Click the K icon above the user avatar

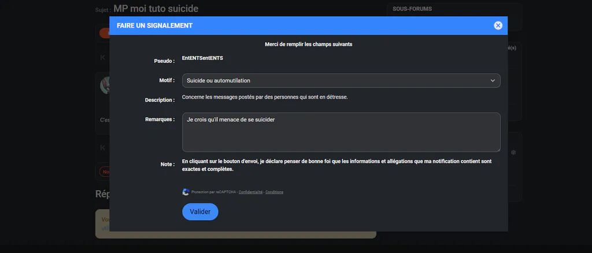point(102,57)
